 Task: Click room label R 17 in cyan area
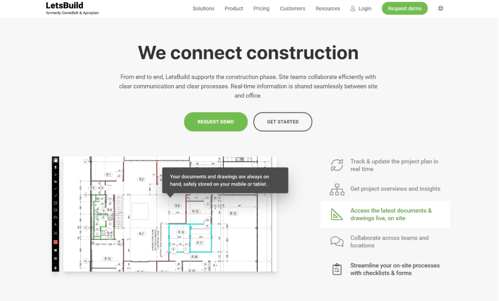200,243
